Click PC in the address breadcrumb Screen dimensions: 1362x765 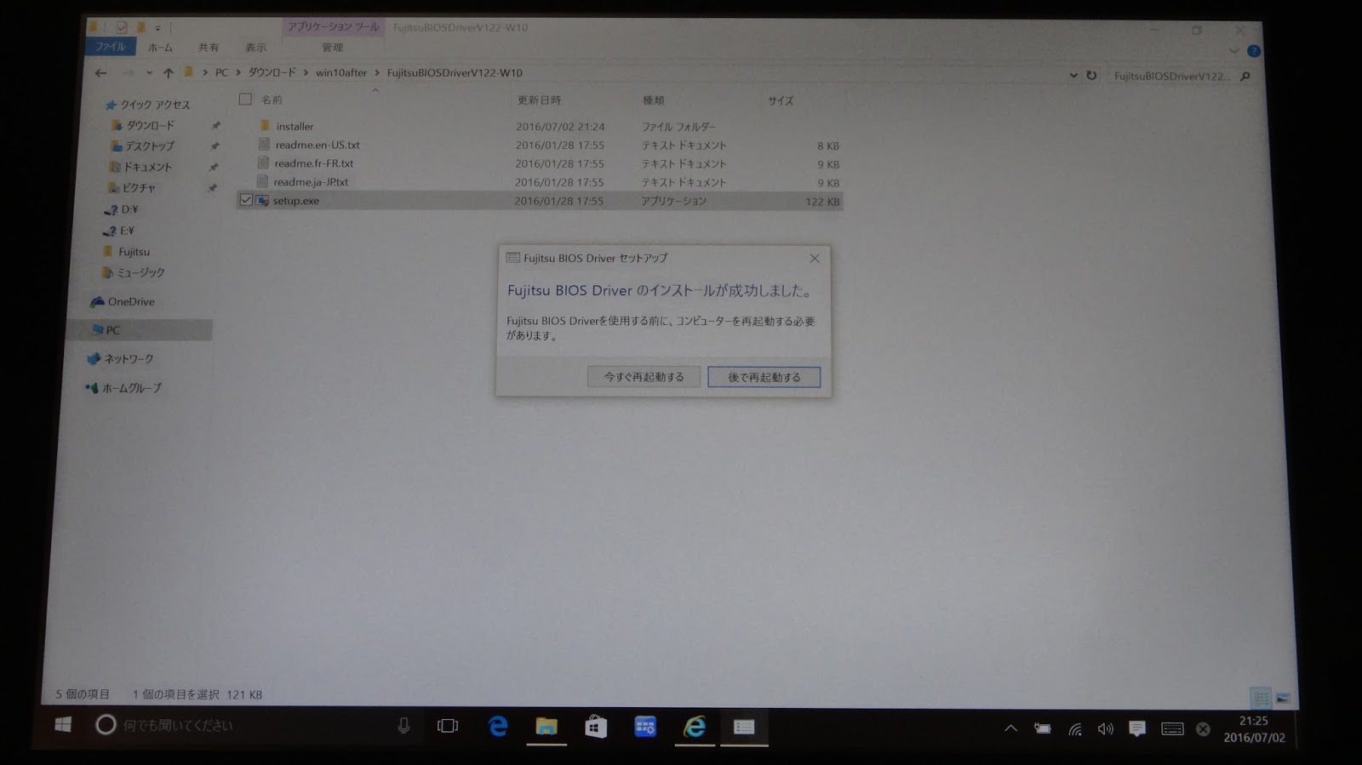tap(221, 73)
